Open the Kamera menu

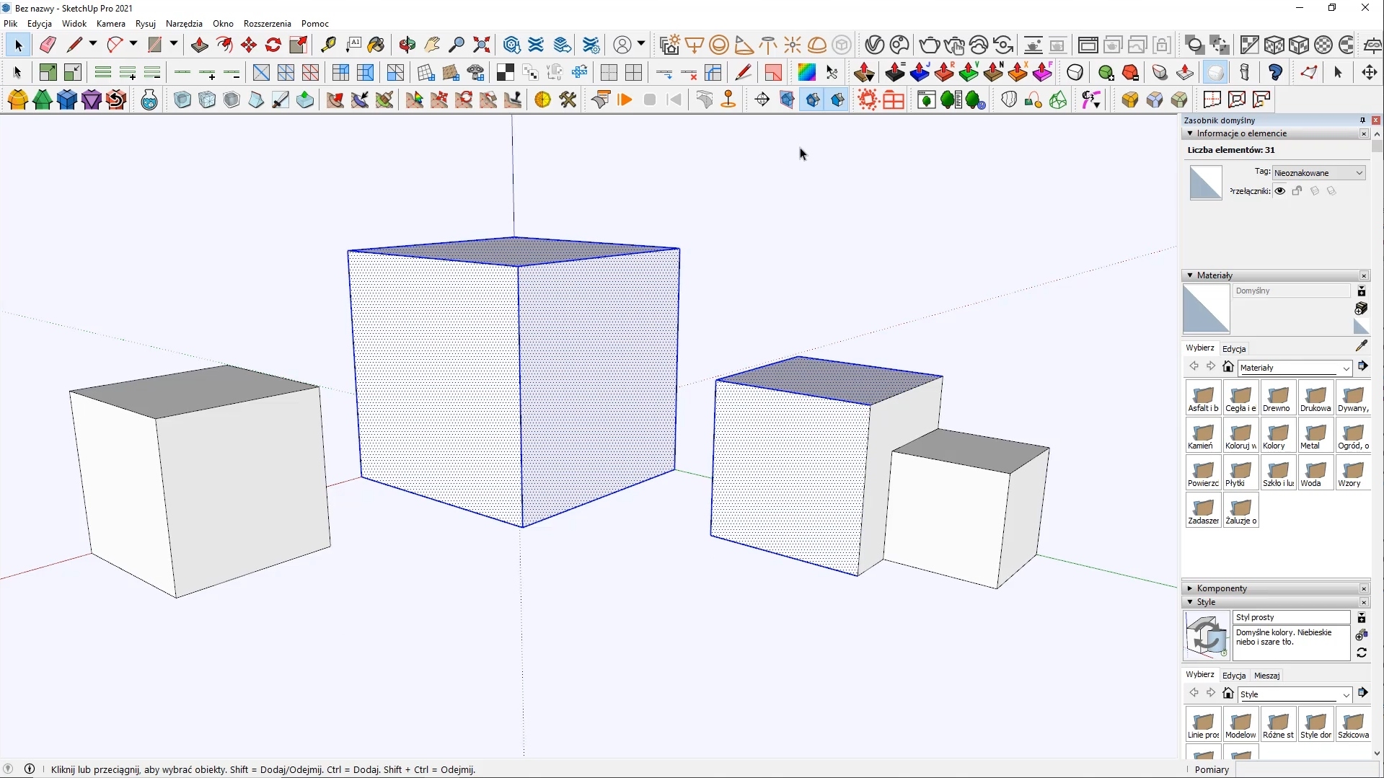pos(110,23)
